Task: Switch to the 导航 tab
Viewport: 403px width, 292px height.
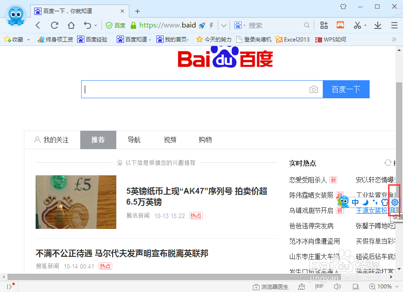Action: tap(134, 140)
